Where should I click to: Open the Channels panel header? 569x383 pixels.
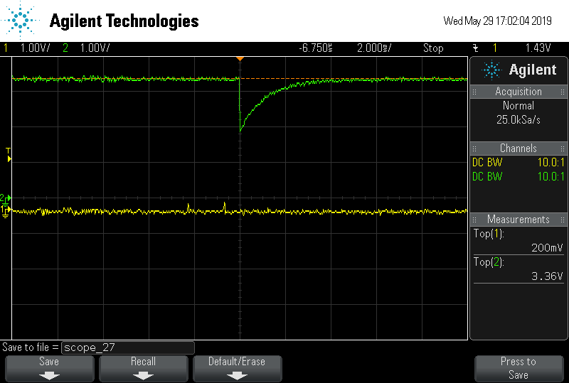click(x=519, y=149)
